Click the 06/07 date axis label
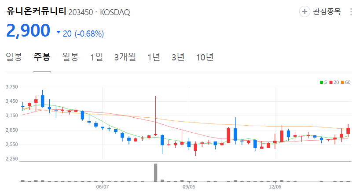 103,187
